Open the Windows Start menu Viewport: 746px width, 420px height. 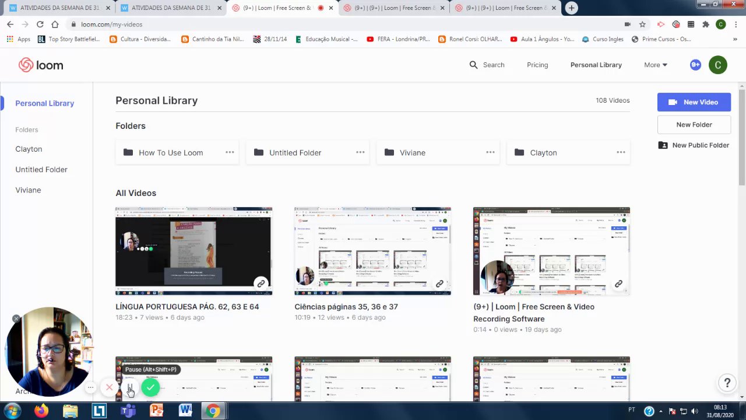point(12,411)
